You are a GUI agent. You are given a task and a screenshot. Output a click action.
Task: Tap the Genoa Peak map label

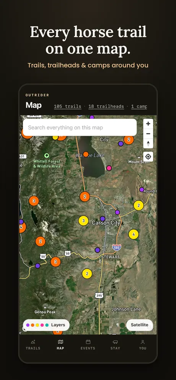pos(45,312)
